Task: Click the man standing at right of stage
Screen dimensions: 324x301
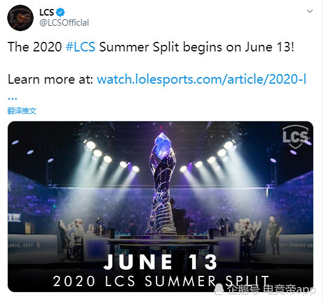Action: click(x=274, y=235)
